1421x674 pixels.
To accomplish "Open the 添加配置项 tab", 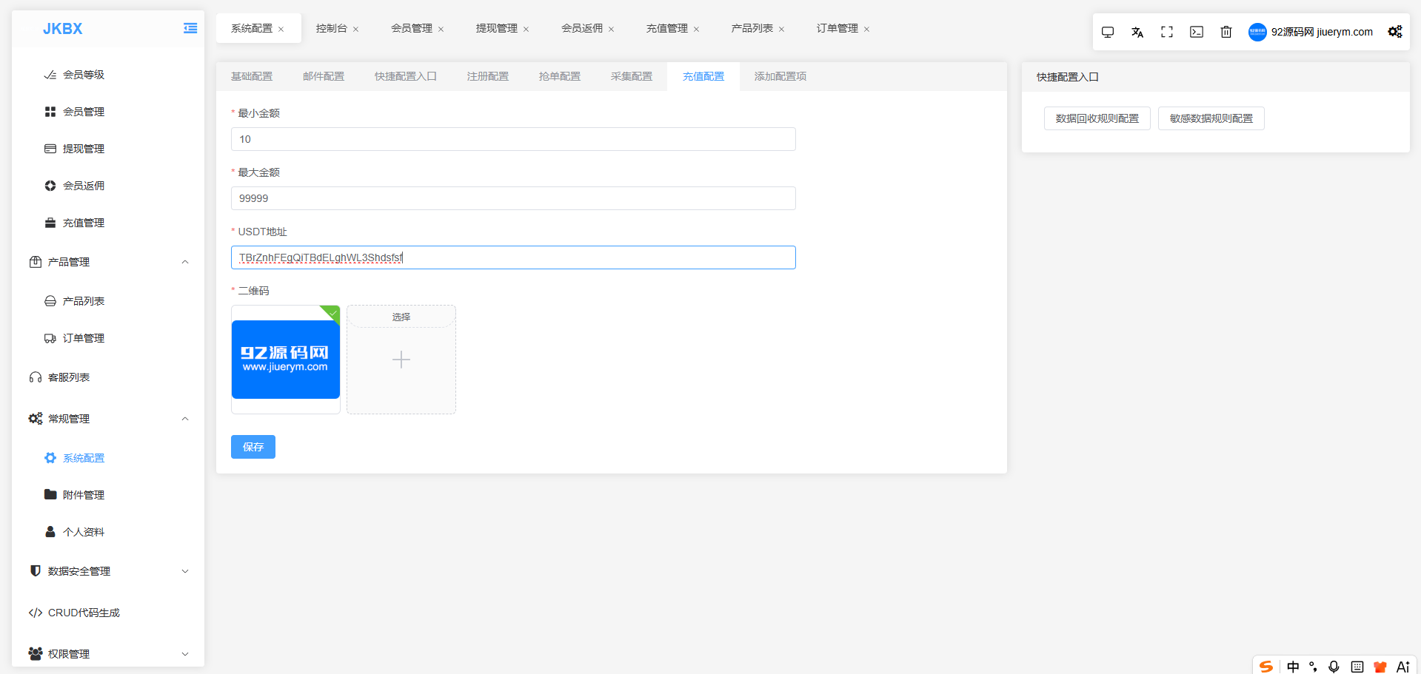I will pos(780,76).
